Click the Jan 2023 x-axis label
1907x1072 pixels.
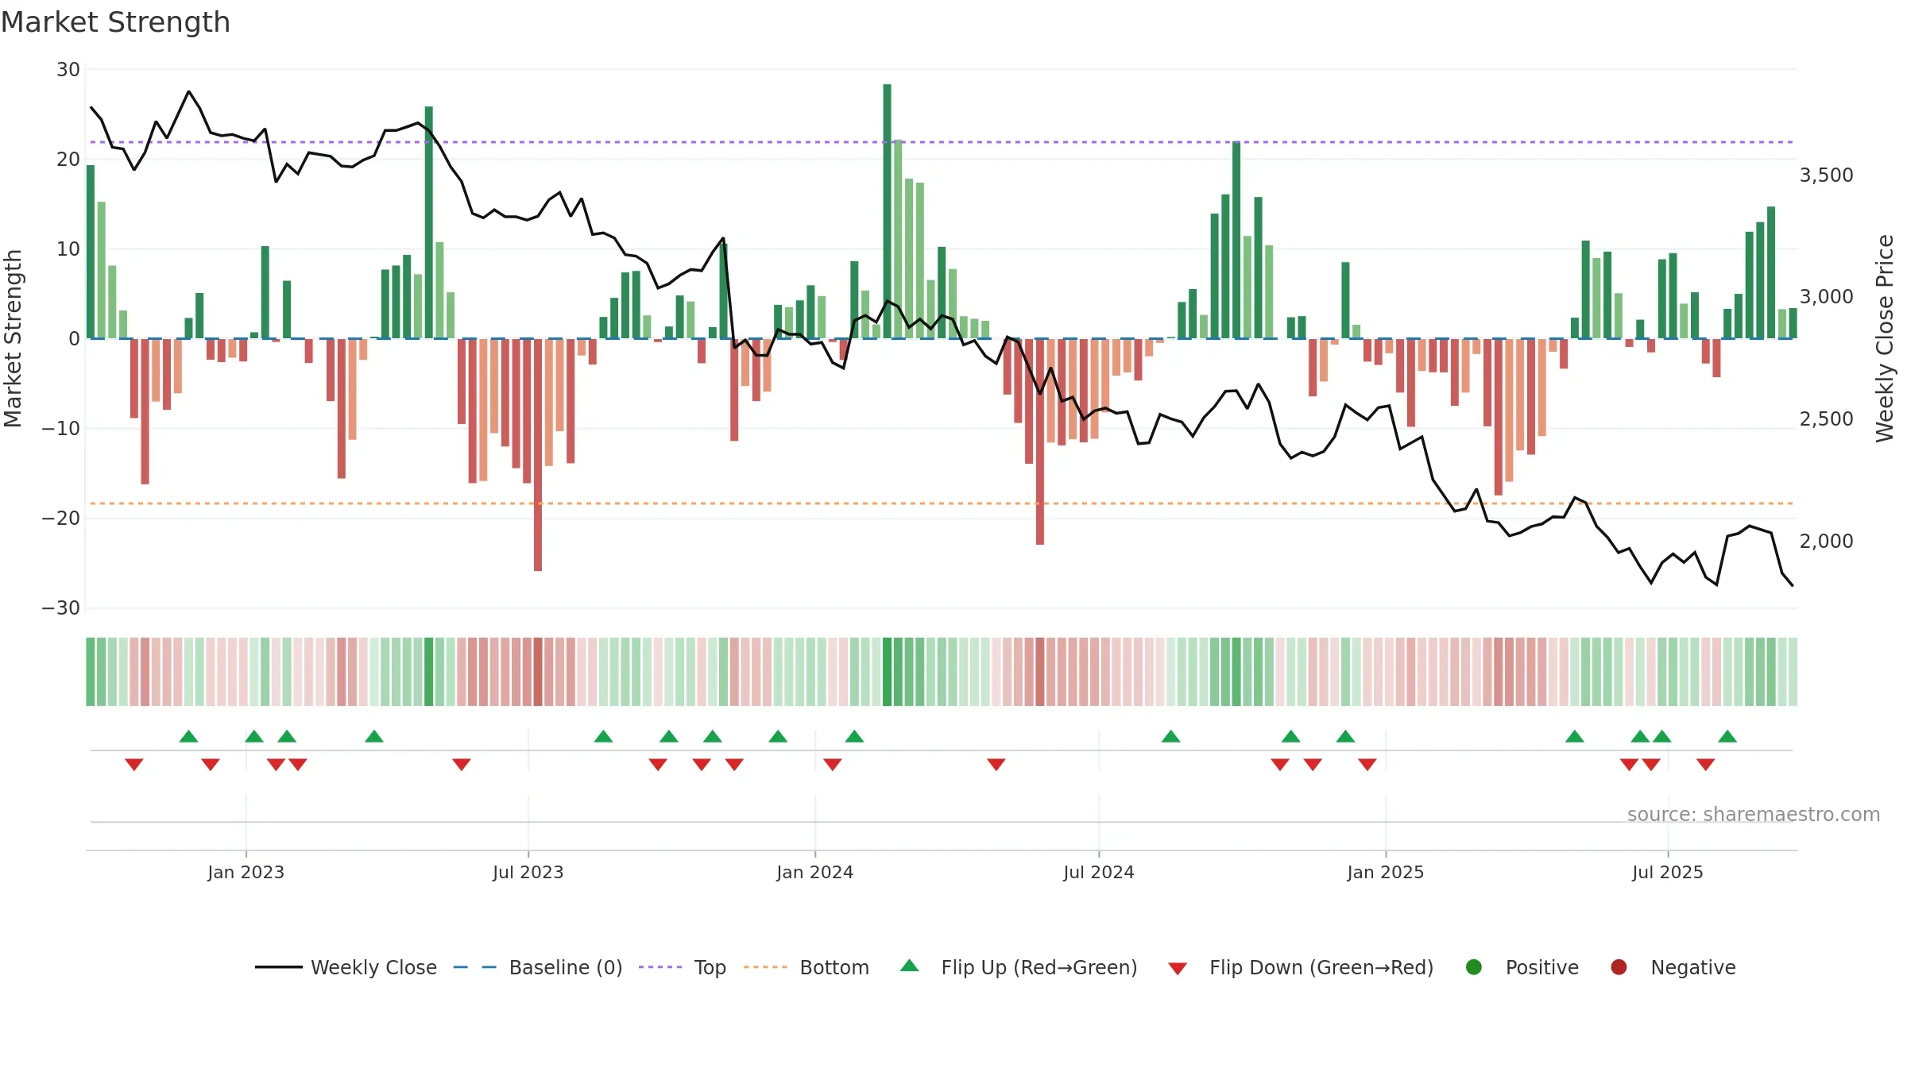[246, 872]
